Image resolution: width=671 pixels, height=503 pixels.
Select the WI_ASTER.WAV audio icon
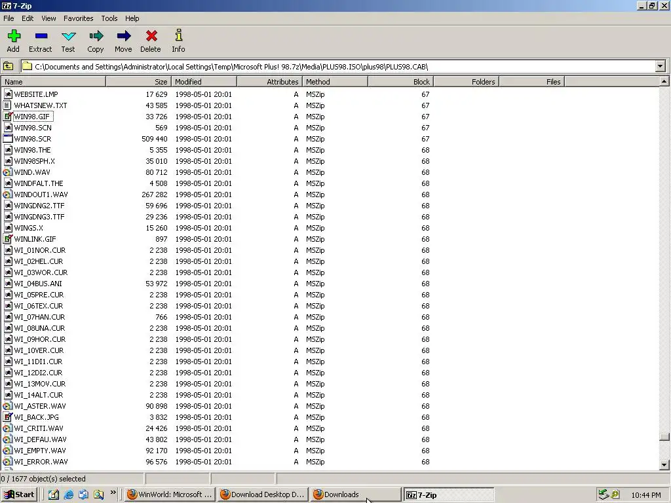(8, 406)
